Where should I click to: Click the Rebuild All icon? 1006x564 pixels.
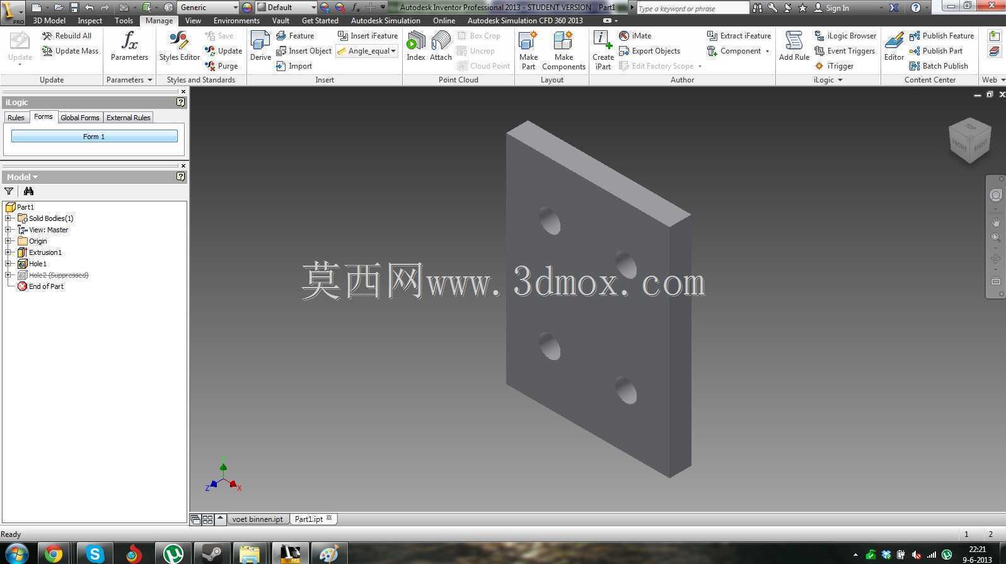(47, 36)
